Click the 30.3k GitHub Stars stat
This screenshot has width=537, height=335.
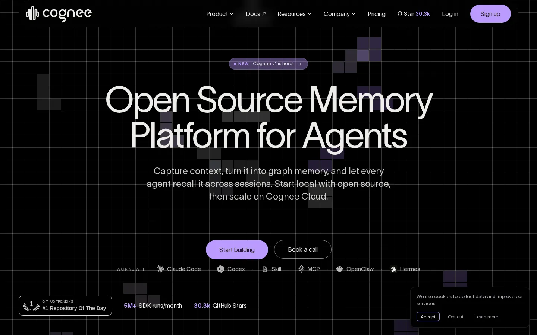220,306
